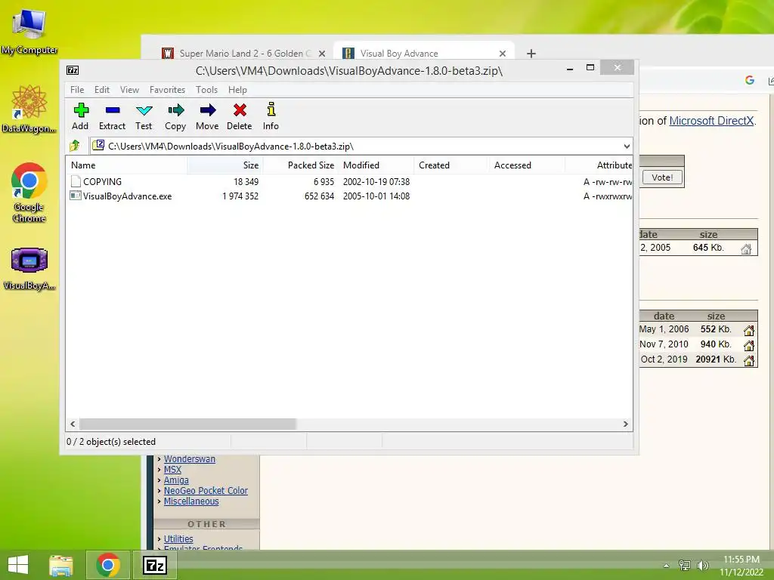Select the COPYING file icon
Image resolution: width=774 pixels, height=580 pixels.
tap(76, 181)
